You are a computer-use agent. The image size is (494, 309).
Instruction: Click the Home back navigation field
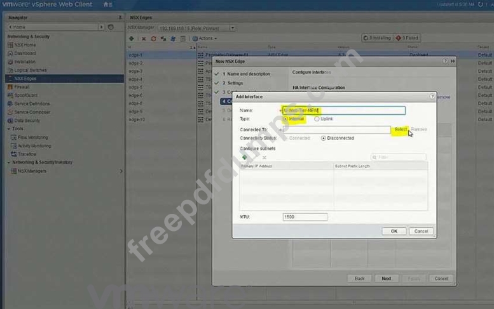(x=53, y=27)
